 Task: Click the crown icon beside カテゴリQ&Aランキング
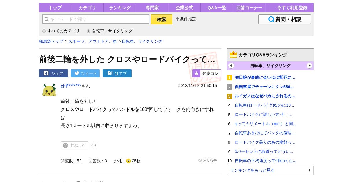(233, 55)
